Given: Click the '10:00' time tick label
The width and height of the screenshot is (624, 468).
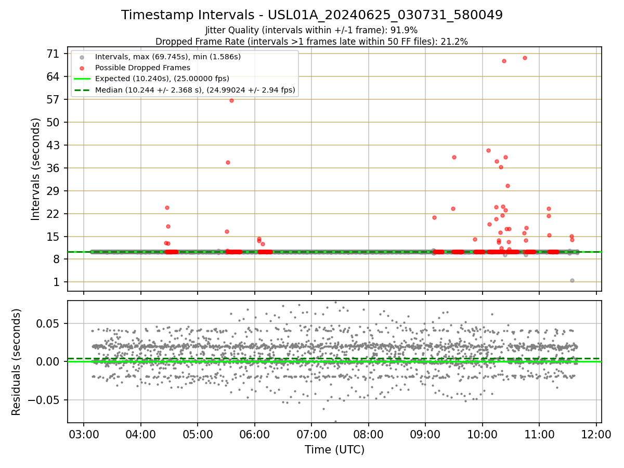Looking at the screenshot, I should 482,435.
